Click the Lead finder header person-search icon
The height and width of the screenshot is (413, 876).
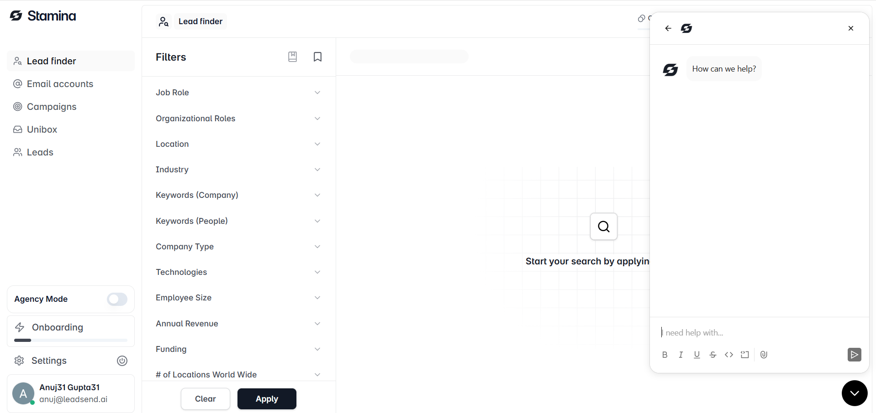164,21
